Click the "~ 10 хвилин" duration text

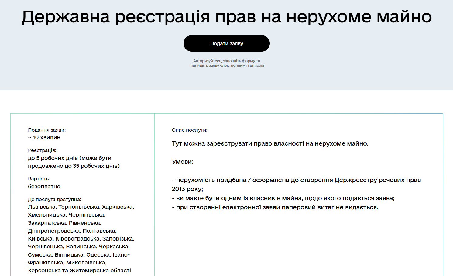[x=44, y=137]
